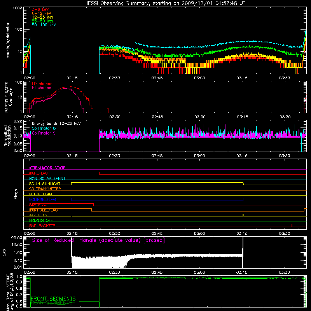Click the SC_TRANSMITTER flag label

click(45, 189)
